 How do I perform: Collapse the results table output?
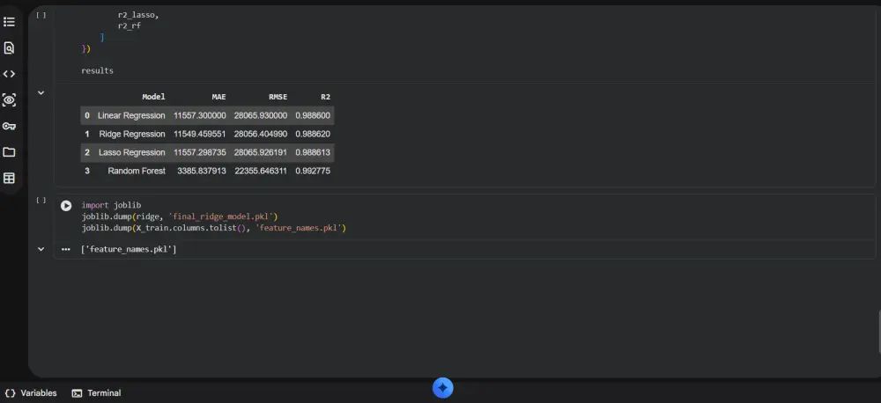(x=41, y=93)
